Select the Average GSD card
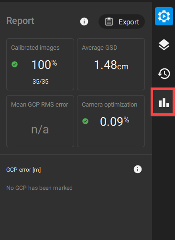175x240 pixels. coord(111,64)
